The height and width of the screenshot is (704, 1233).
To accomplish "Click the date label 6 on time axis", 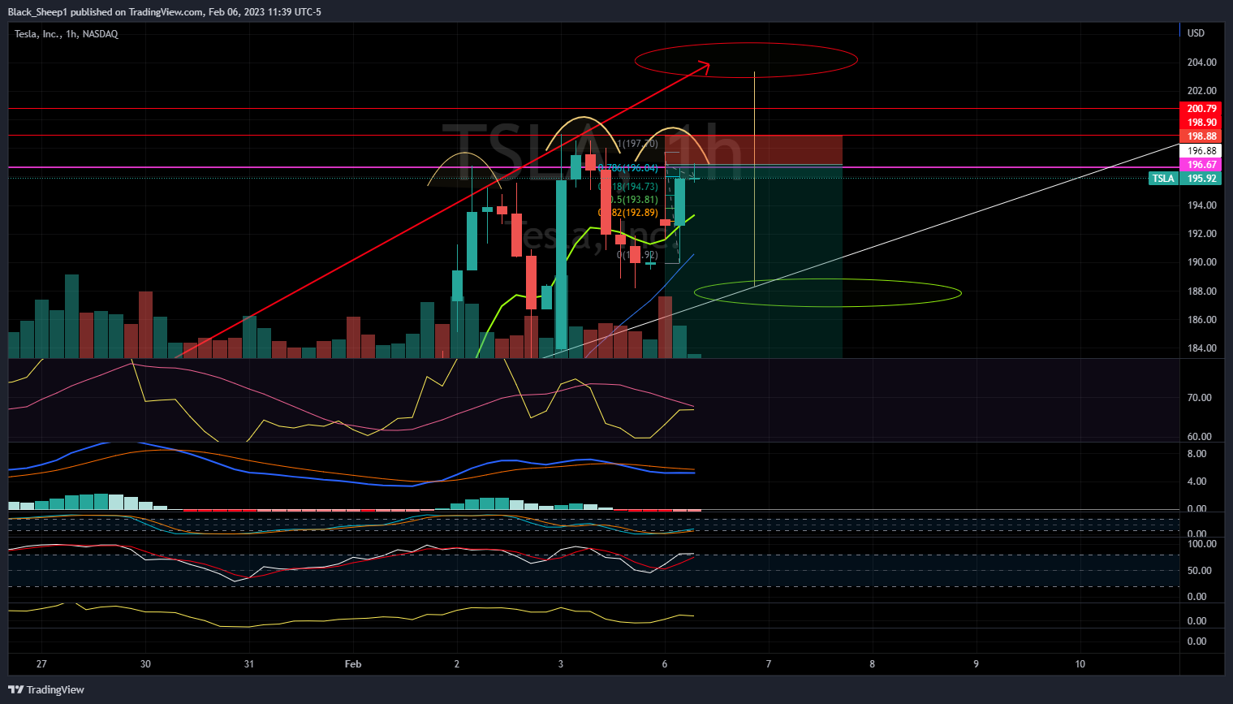I will 665,664.
